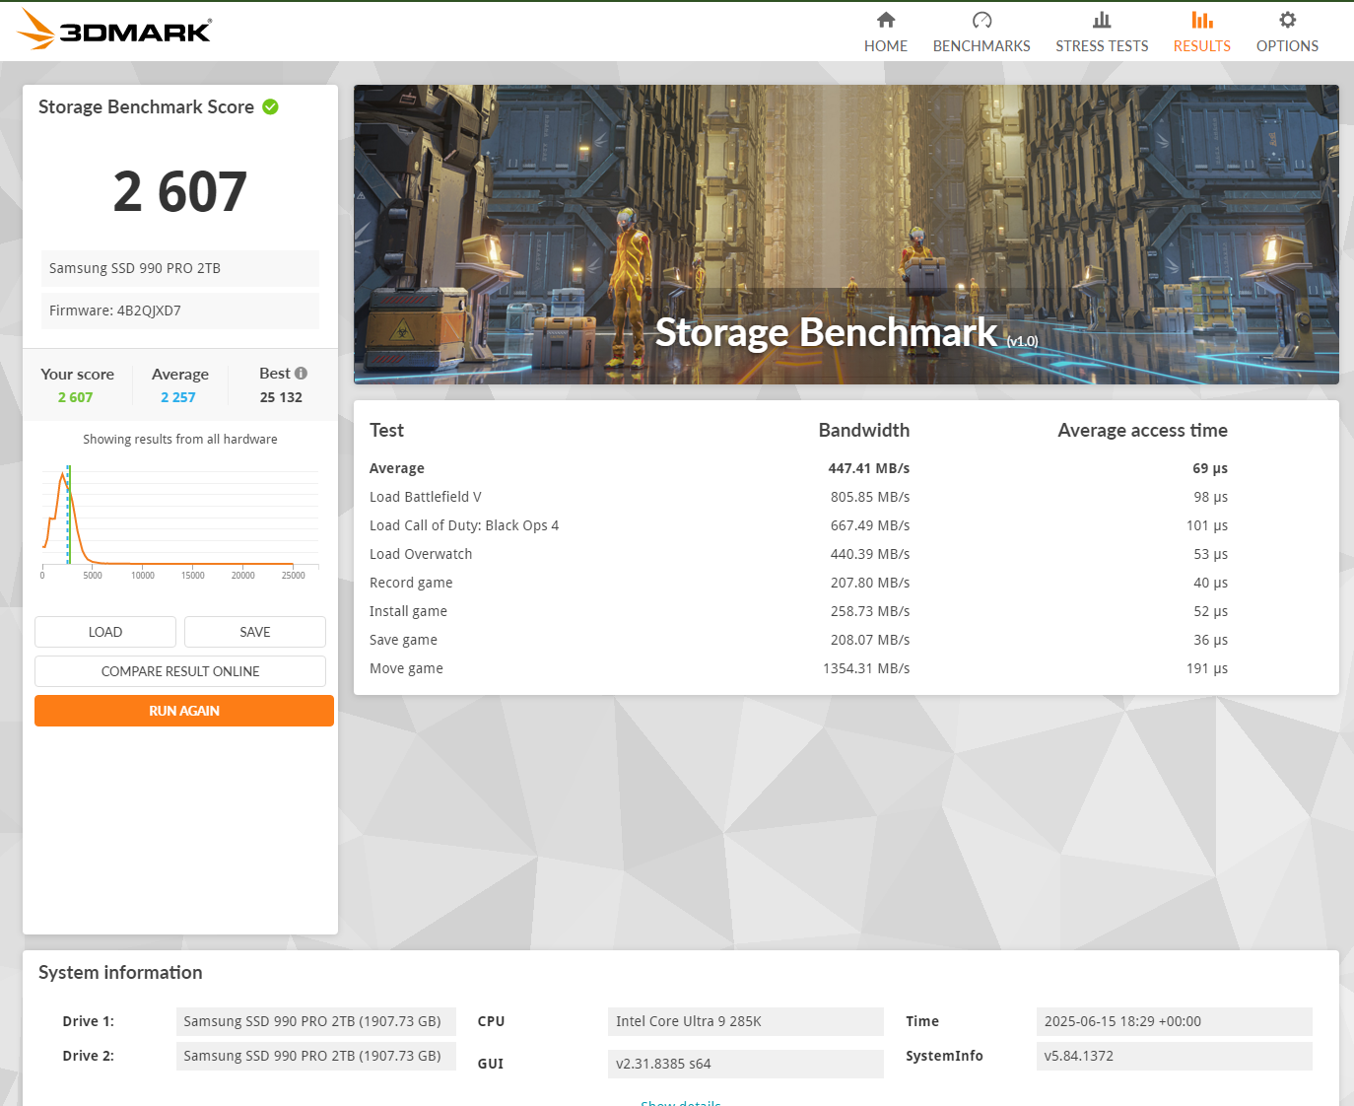Screen dimensions: 1354x1106
Task: Click the Home house icon
Action: pos(885,20)
